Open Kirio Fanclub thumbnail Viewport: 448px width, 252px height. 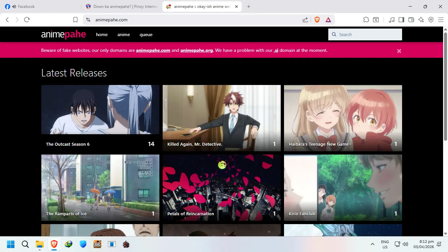click(x=343, y=188)
